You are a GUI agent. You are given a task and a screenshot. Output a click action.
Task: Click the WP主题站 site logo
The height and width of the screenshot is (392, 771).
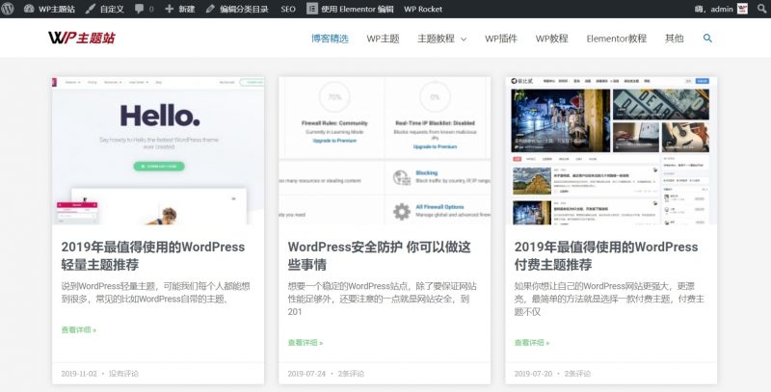pos(82,39)
